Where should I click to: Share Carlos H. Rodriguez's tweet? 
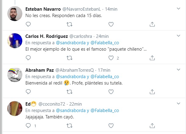coord(153,58)
